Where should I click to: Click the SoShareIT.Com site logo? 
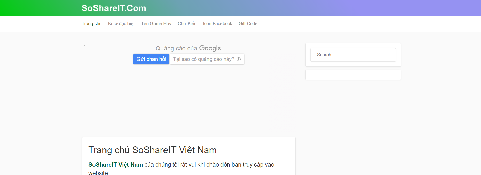point(114,8)
